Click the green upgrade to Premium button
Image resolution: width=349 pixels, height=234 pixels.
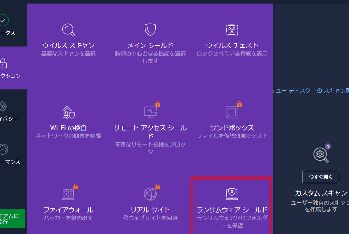[x=12, y=218]
